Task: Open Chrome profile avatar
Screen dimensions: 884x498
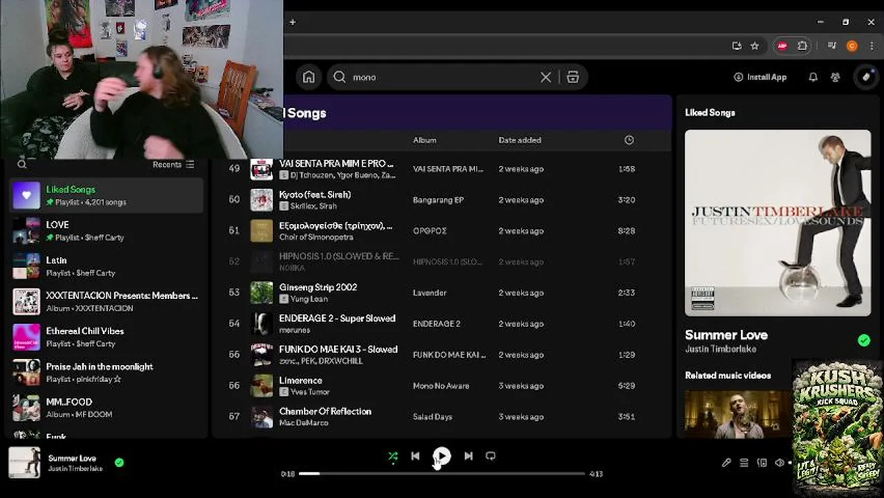Action: coord(852,46)
